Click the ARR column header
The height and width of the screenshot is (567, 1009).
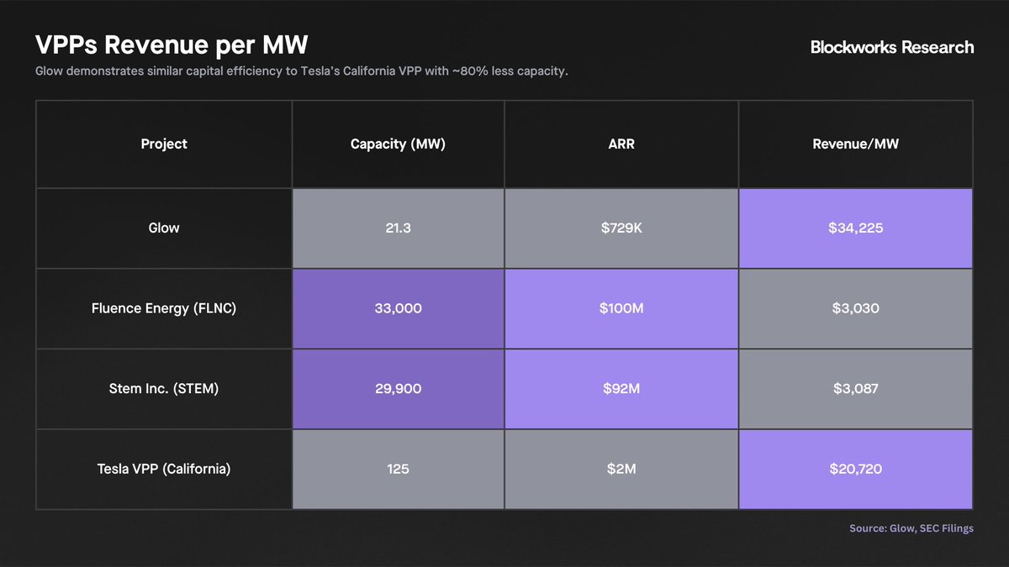point(621,144)
